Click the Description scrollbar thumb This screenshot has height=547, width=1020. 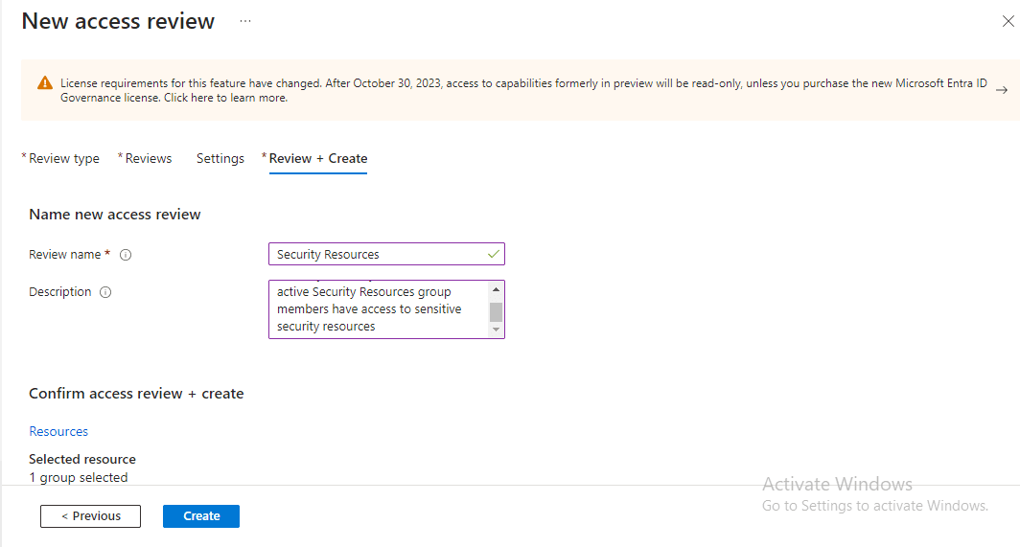pyautogui.click(x=496, y=311)
